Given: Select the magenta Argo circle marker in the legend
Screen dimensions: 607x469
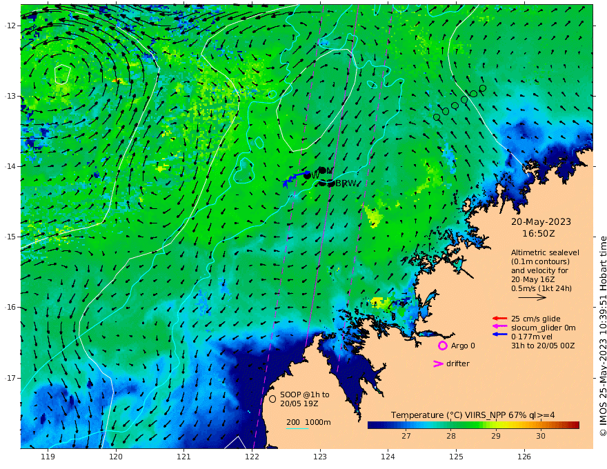Looking at the screenshot, I should 442,346.
